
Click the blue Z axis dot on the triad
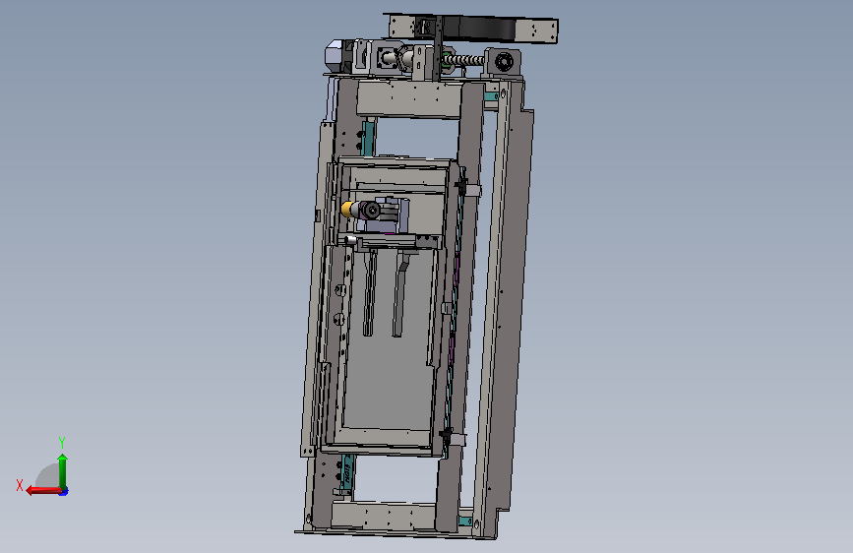[64, 492]
